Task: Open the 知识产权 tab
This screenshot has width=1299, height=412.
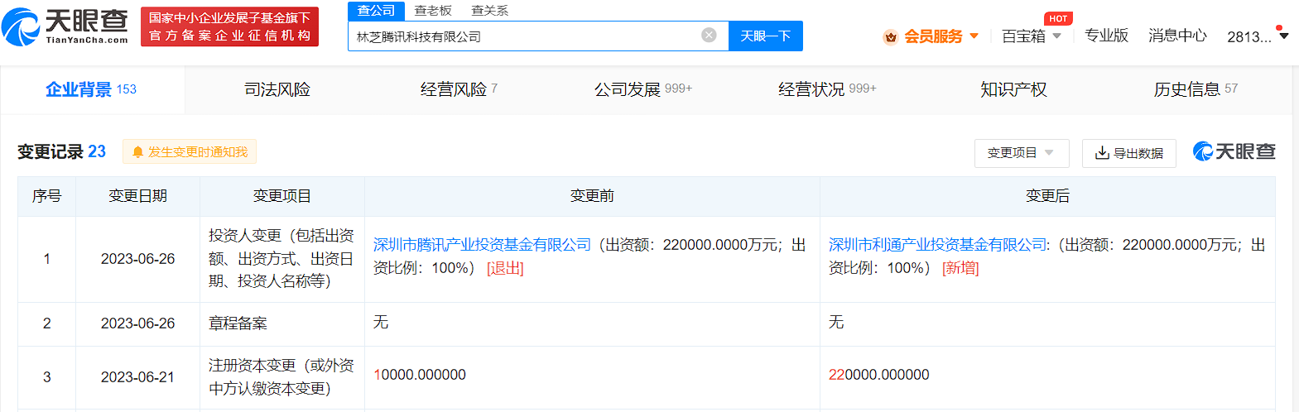Action: click(x=1013, y=89)
